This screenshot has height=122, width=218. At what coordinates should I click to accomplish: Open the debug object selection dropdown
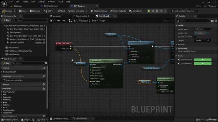[184, 11]
